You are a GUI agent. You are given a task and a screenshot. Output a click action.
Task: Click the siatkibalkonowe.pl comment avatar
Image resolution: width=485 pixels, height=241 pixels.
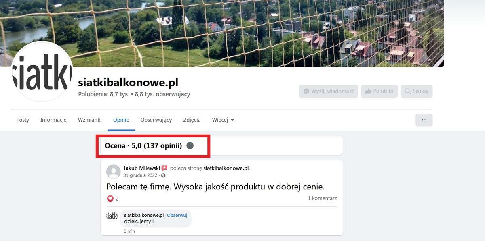click(x=112, y=216)
